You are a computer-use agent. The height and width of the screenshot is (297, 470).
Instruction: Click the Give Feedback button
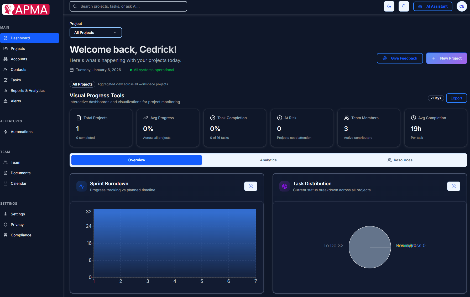(x=400, y=58)
